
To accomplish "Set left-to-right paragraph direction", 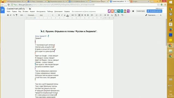I will (x=116, y=15).
